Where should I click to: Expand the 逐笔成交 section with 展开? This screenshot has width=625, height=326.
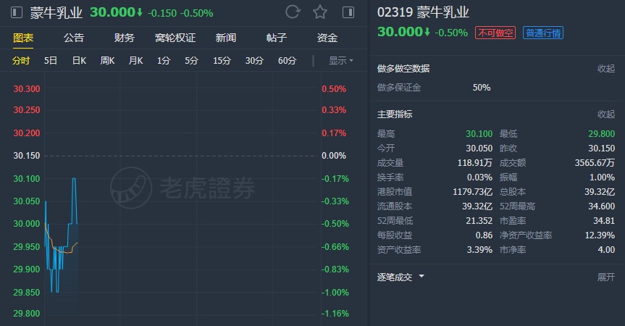(x=605, y=277)
